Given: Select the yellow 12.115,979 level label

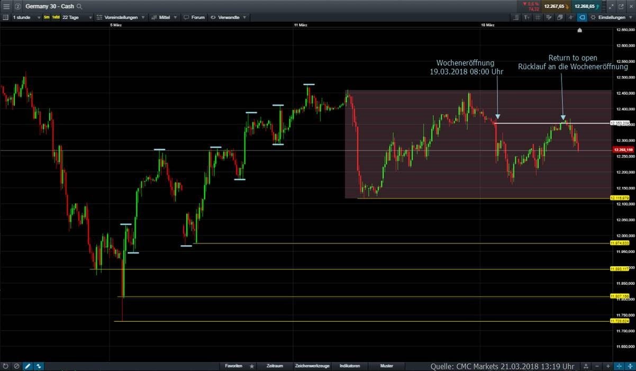Looking at the screenshot, I should 619,198.
